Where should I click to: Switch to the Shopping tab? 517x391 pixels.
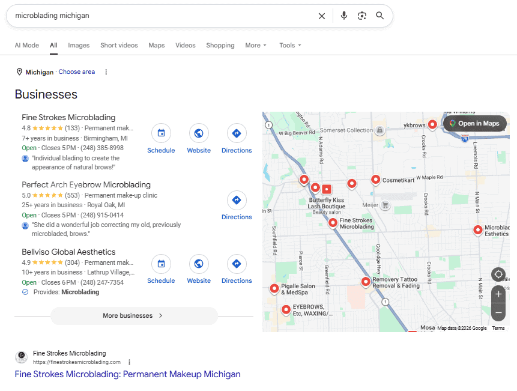coord(220,45)
